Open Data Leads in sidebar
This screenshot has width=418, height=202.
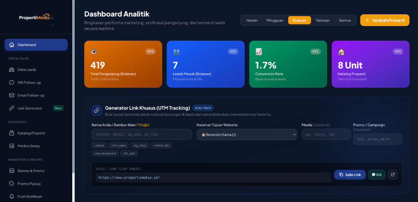click(x=36, y=69)
